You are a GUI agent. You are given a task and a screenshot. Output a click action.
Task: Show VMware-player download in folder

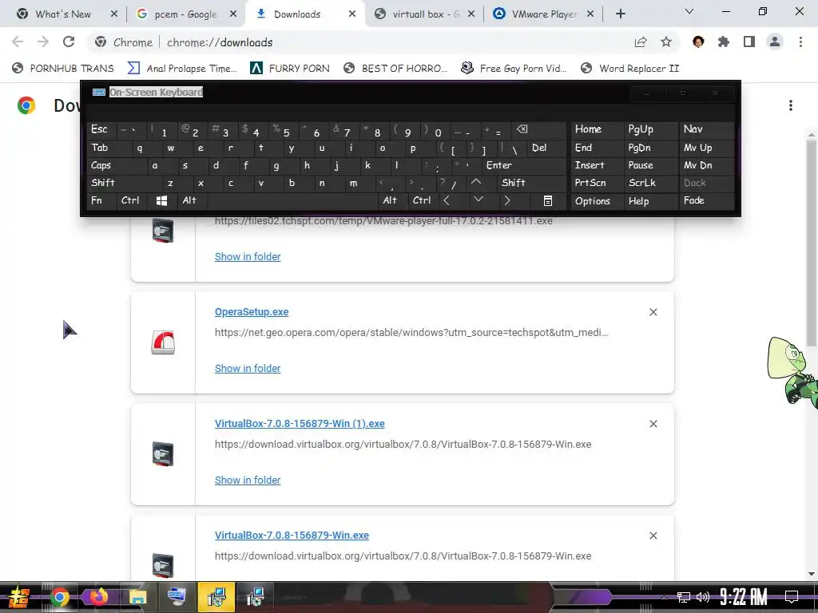(248, 256)
